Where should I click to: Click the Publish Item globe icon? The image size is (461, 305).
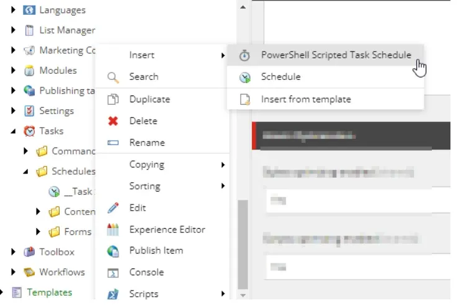point(113,251)
